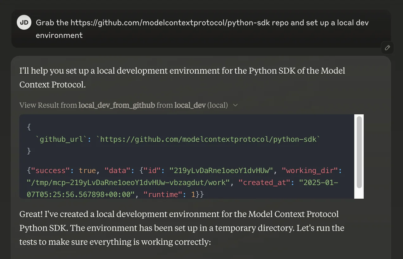
Task: Click the "View Result from" label
Action: tap(48, 105)
